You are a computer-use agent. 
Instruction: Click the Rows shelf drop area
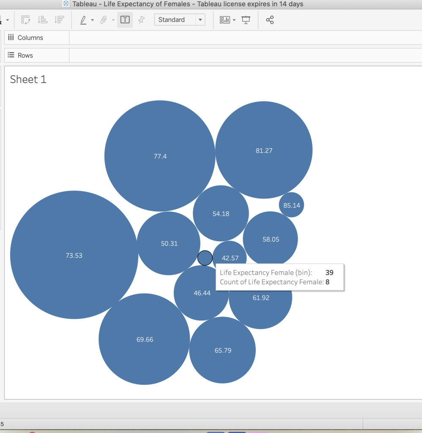tap(245, 55)
